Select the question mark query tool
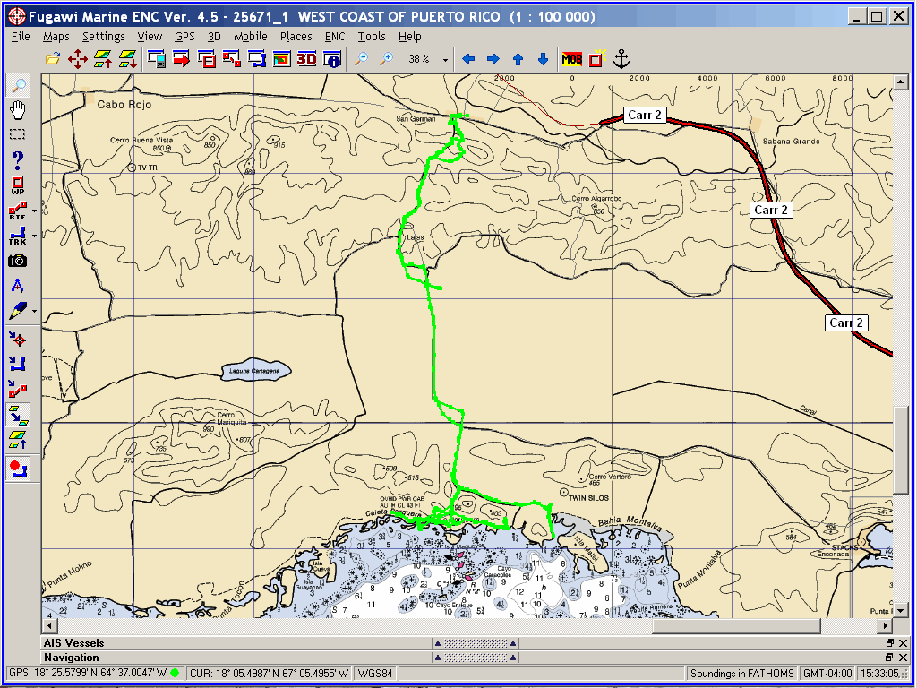 [x=19, y=159]
